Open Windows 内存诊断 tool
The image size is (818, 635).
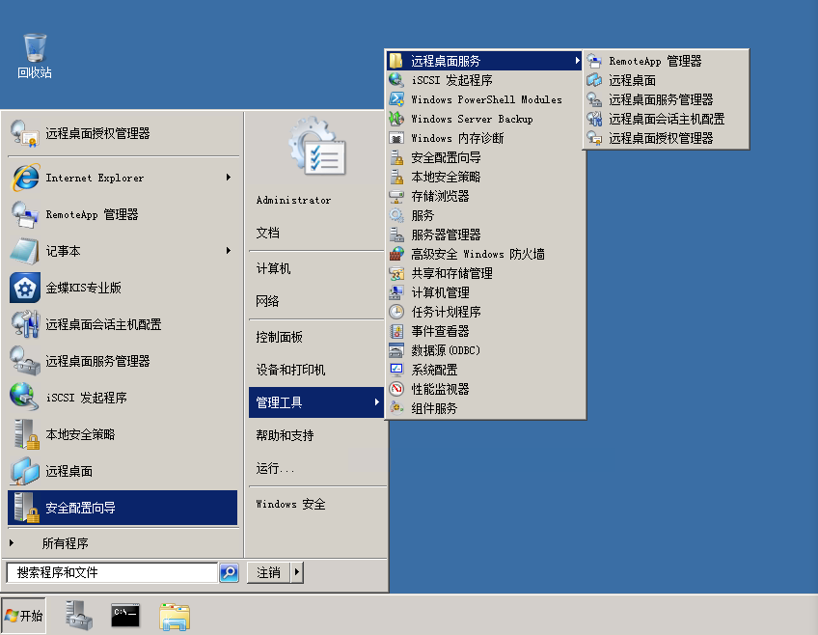(484, 138)
